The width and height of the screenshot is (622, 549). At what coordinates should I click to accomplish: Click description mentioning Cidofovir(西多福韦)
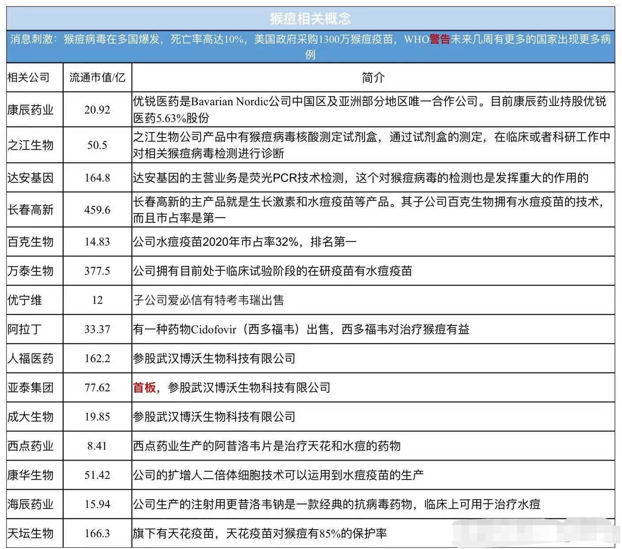click(301, 329)
